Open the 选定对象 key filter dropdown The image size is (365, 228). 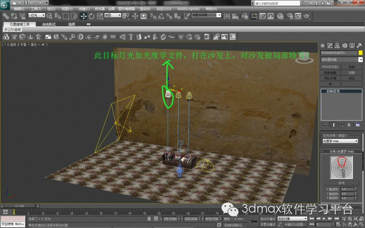click(292, 219)
